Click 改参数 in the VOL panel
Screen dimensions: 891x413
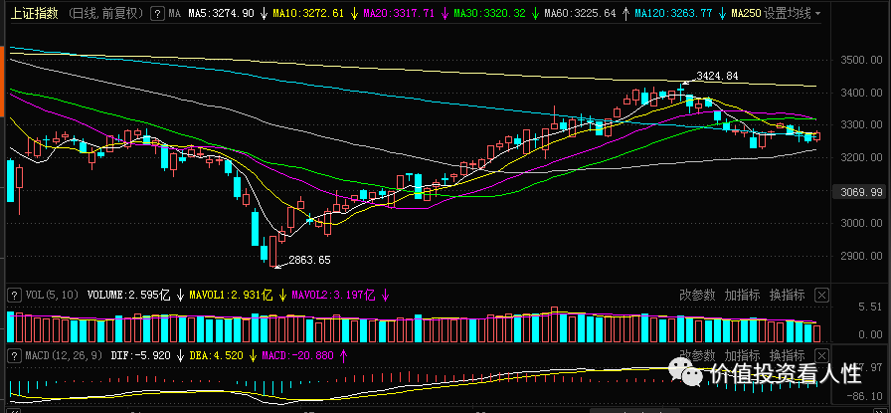[697, 296]
